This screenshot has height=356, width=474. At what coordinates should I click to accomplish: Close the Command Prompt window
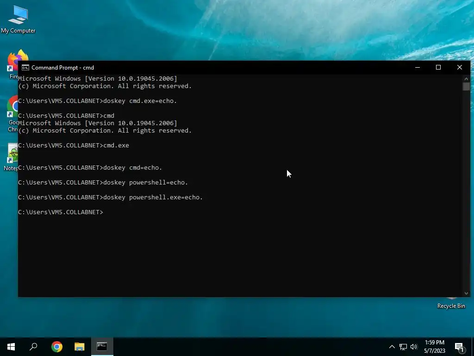click(460, 68)
